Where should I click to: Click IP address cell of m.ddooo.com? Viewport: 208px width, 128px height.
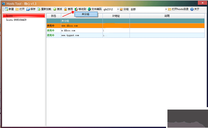pyautogui.click(x=116, y=31)
